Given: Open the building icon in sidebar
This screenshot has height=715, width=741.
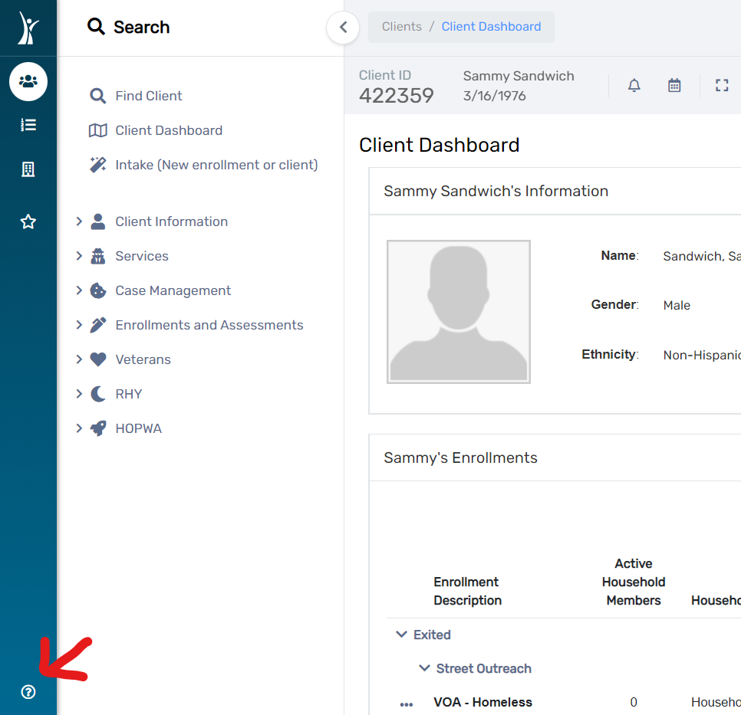Looking at the screenshot, I should pos(28,169).
